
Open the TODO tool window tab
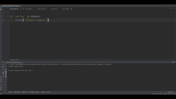click(10, 92)
